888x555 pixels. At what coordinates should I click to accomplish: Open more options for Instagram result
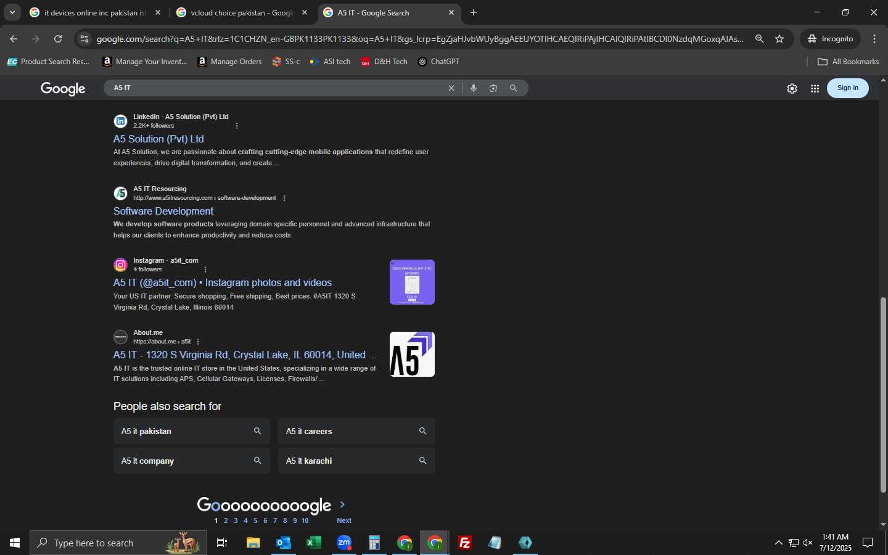pos(205,269)
